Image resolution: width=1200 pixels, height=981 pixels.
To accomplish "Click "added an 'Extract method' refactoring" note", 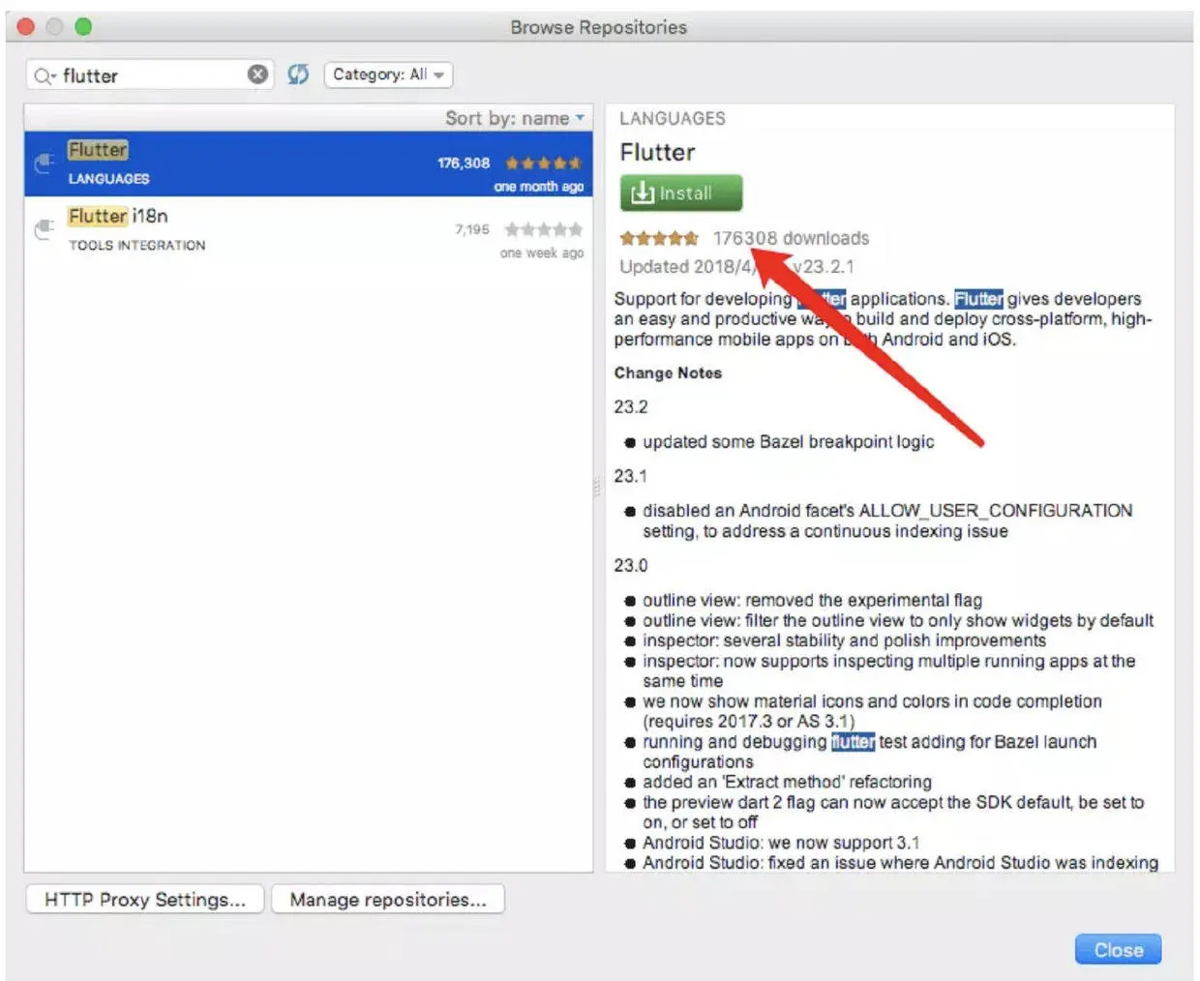I will pyautogui.click(x=787, y=782).
